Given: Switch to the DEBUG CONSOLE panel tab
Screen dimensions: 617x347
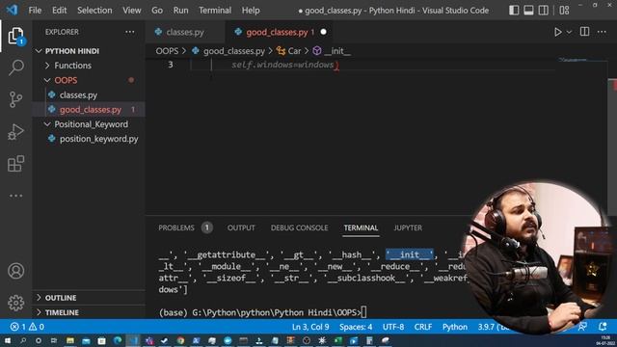Looking at the screenshot, I should tap(299, 227).
